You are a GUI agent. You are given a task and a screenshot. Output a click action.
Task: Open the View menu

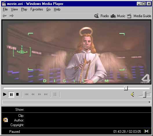(x=14, y=9)
